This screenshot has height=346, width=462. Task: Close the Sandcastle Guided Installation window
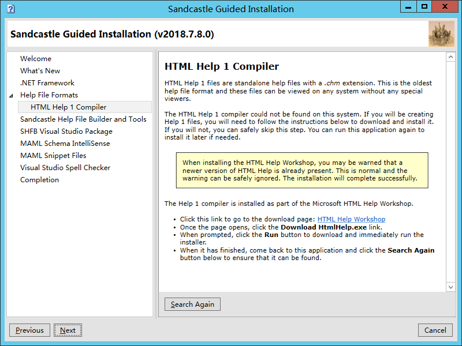(x=445, y=7)
